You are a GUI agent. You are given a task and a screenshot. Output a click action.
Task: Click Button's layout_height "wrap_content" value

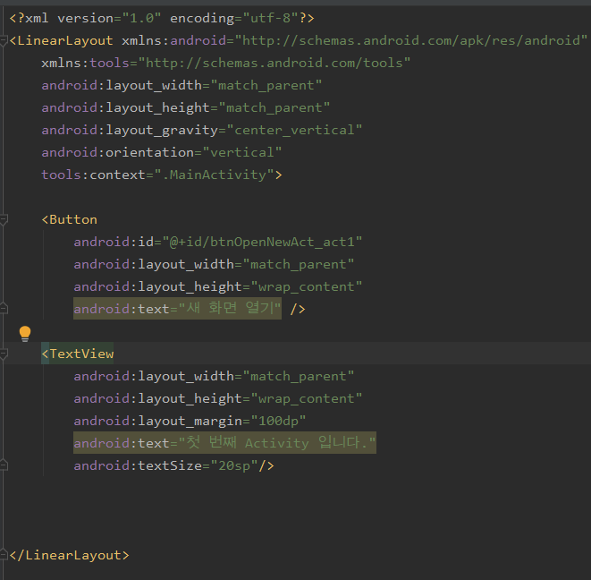coord(306,286)
